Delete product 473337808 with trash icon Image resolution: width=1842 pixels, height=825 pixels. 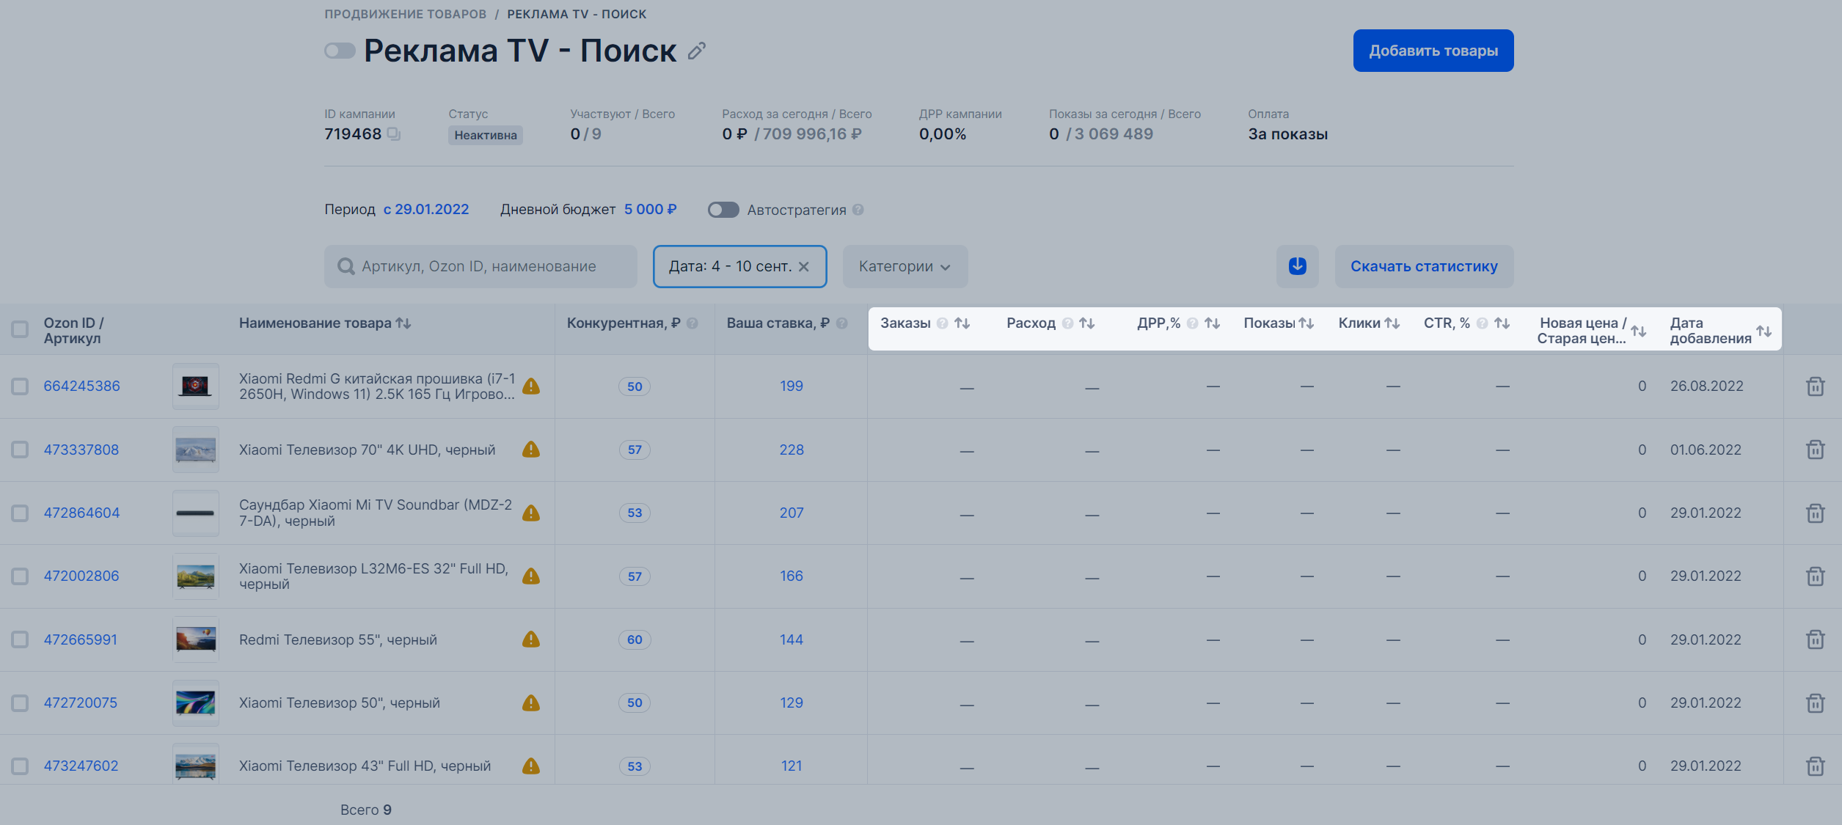(1816, 450)
